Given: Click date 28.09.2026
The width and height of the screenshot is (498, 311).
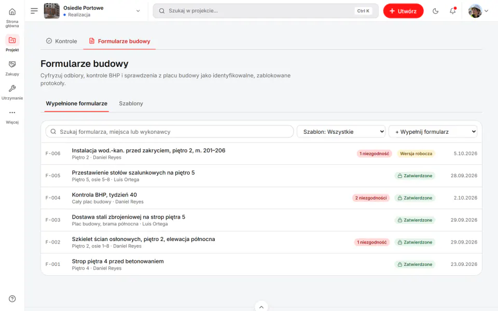Looking at the screenshot, I should tap(464, 176).
